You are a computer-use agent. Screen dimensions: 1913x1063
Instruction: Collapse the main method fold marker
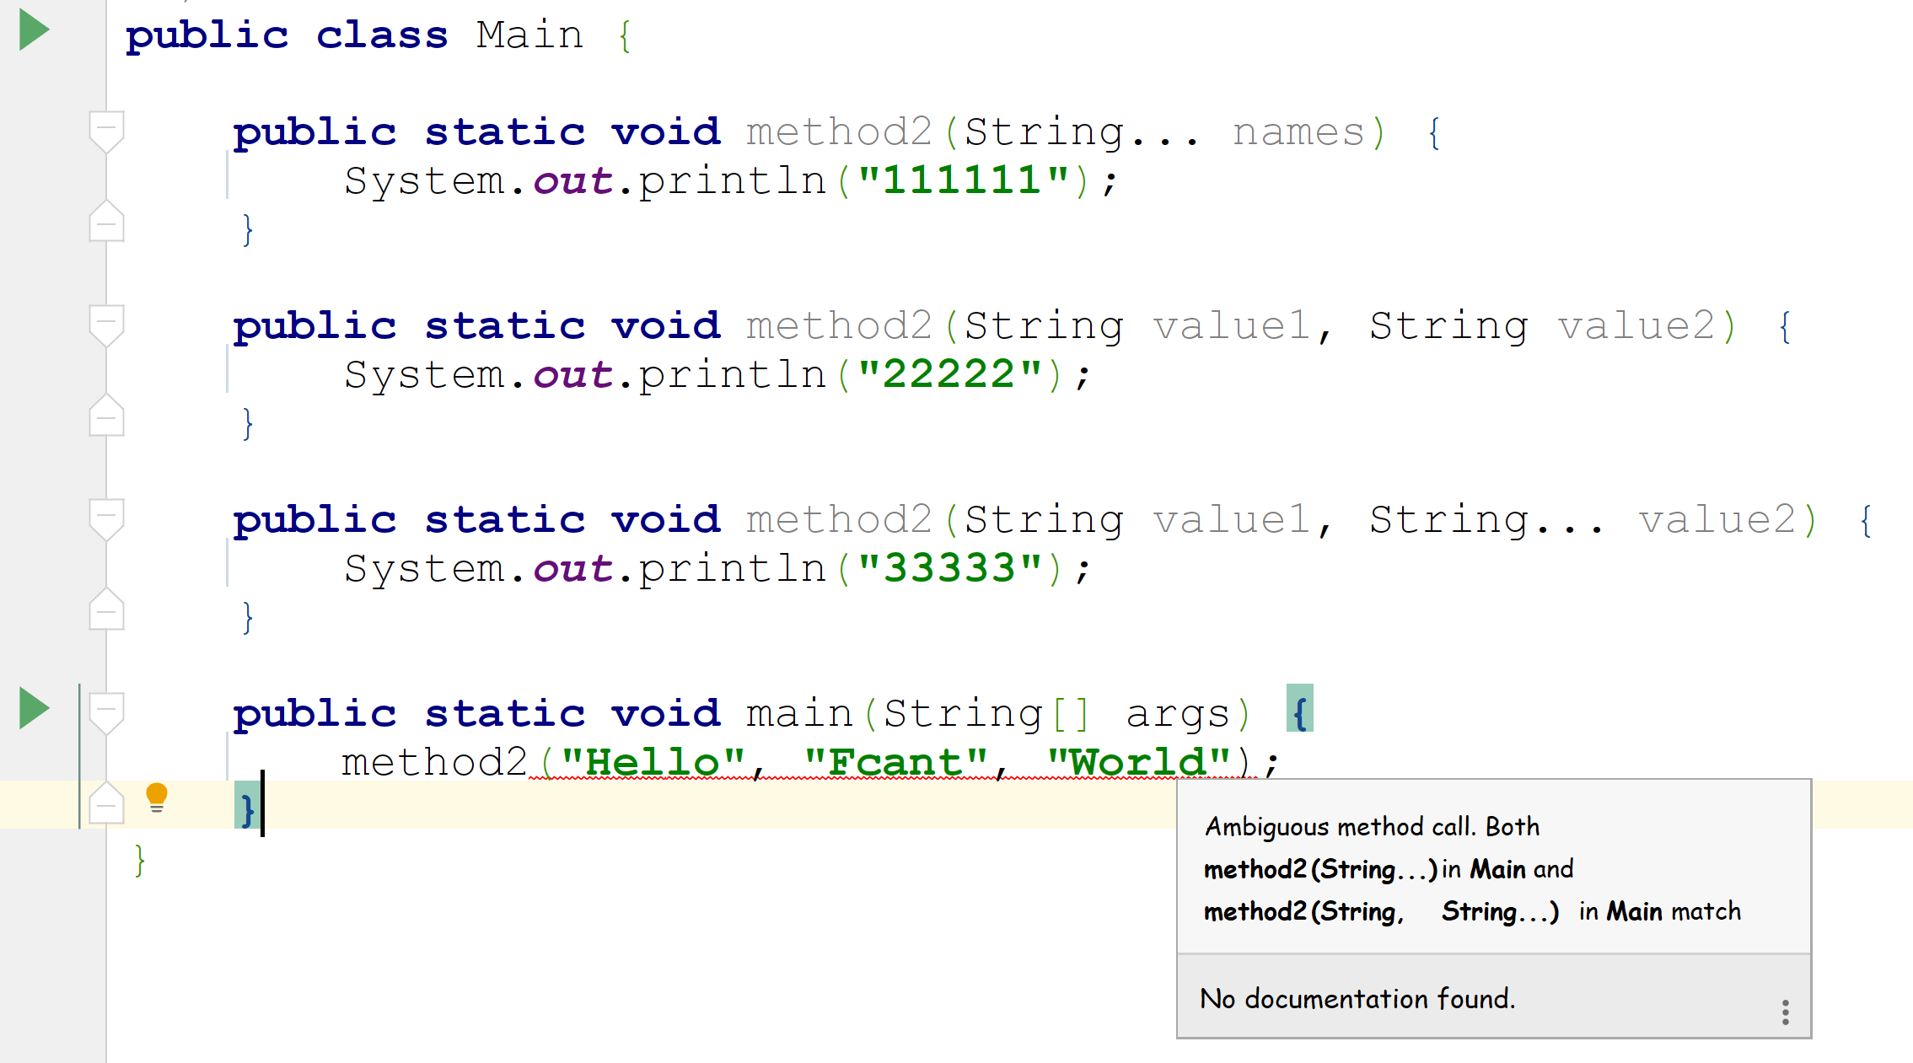tap(106, 712)
